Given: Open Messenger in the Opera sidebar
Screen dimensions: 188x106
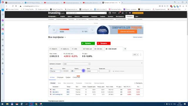Looking at the screenshot, I should point(3,20).
